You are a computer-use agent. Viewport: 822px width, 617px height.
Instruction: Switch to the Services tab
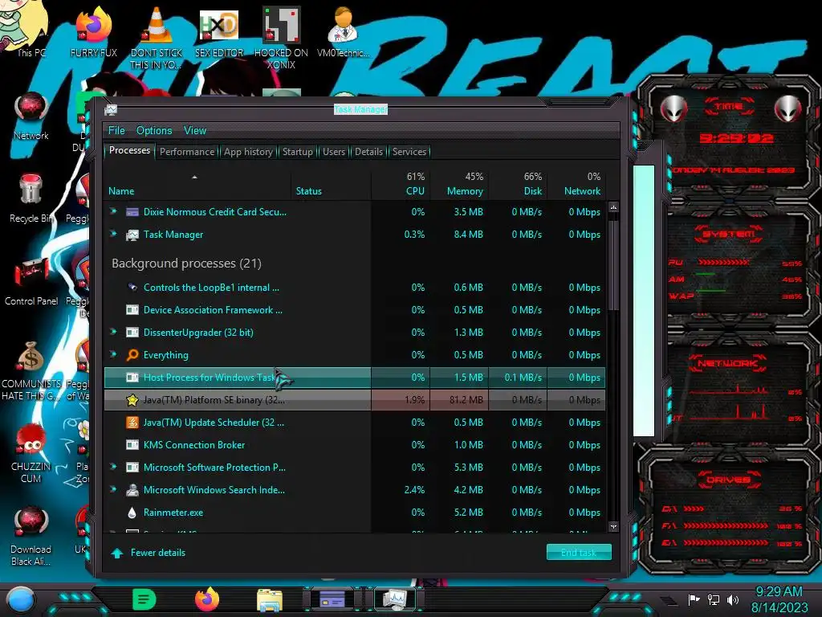409,152
